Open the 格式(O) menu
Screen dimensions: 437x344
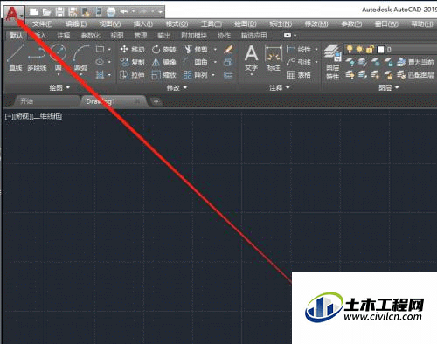[177, 24]
